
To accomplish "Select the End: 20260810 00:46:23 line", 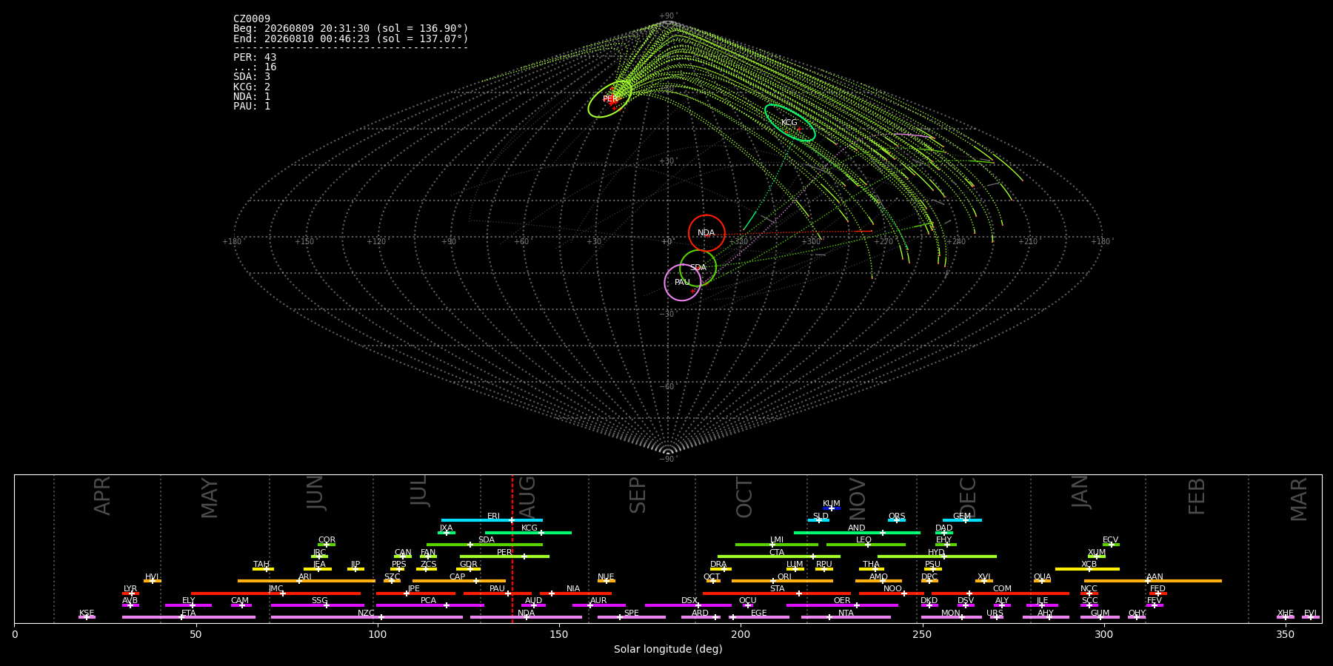I will coord(351,38).
